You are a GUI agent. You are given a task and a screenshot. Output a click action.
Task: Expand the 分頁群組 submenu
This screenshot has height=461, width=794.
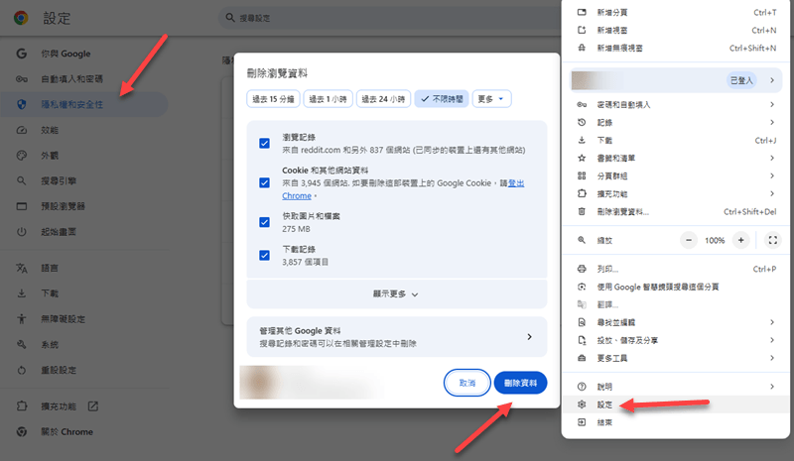click(676, 175)
